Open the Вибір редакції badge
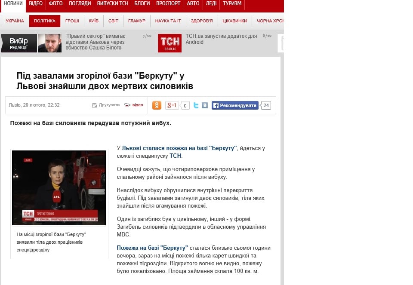This screenshot has width=413, height=285. pyautogui.click(x=18, y=43)
